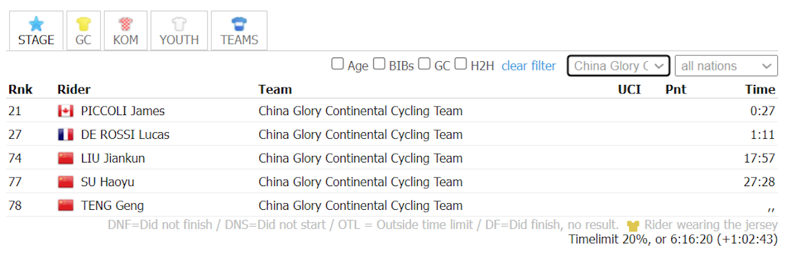The width and height of the screenshot is (791, 271).
Task: Click the white YOUTH jersey icon
Action: [179, 24]
